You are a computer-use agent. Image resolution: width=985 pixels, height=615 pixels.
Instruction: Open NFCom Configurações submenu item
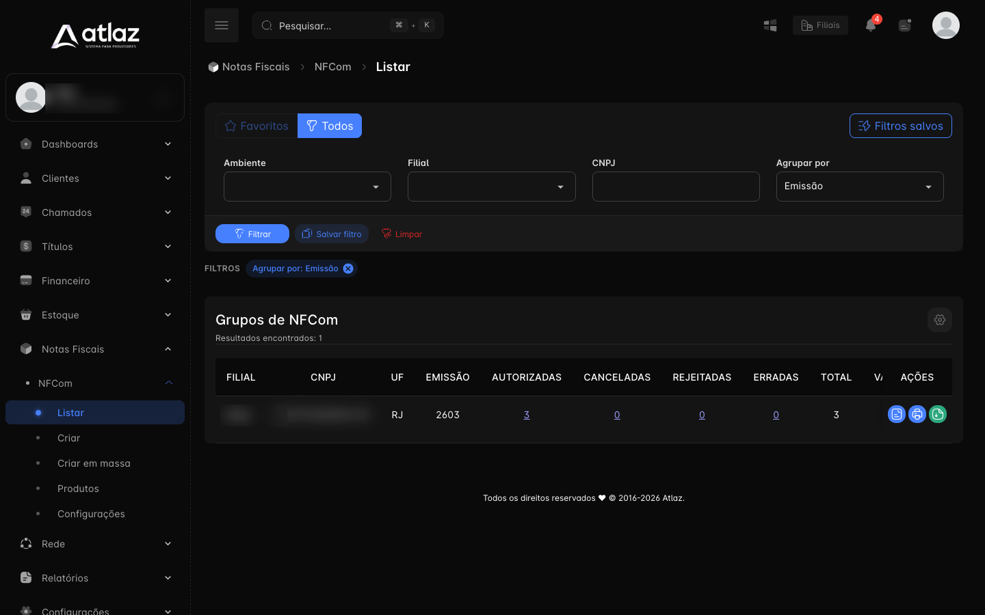[95, 514]
